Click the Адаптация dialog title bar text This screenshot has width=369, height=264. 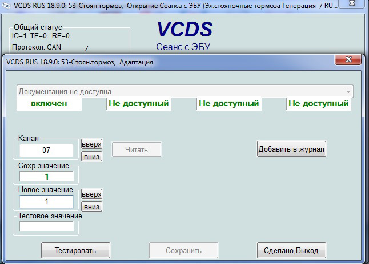click(x=79, y=62)
